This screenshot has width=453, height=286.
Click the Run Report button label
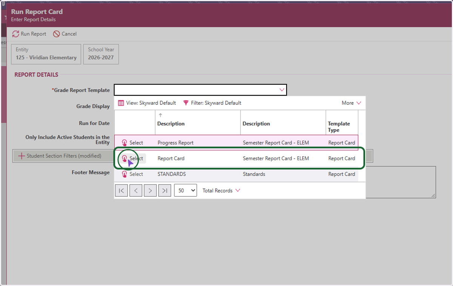33,34
